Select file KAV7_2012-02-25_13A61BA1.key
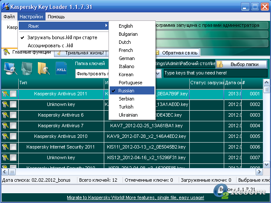 pyautogui.click(x=146, y=126)
